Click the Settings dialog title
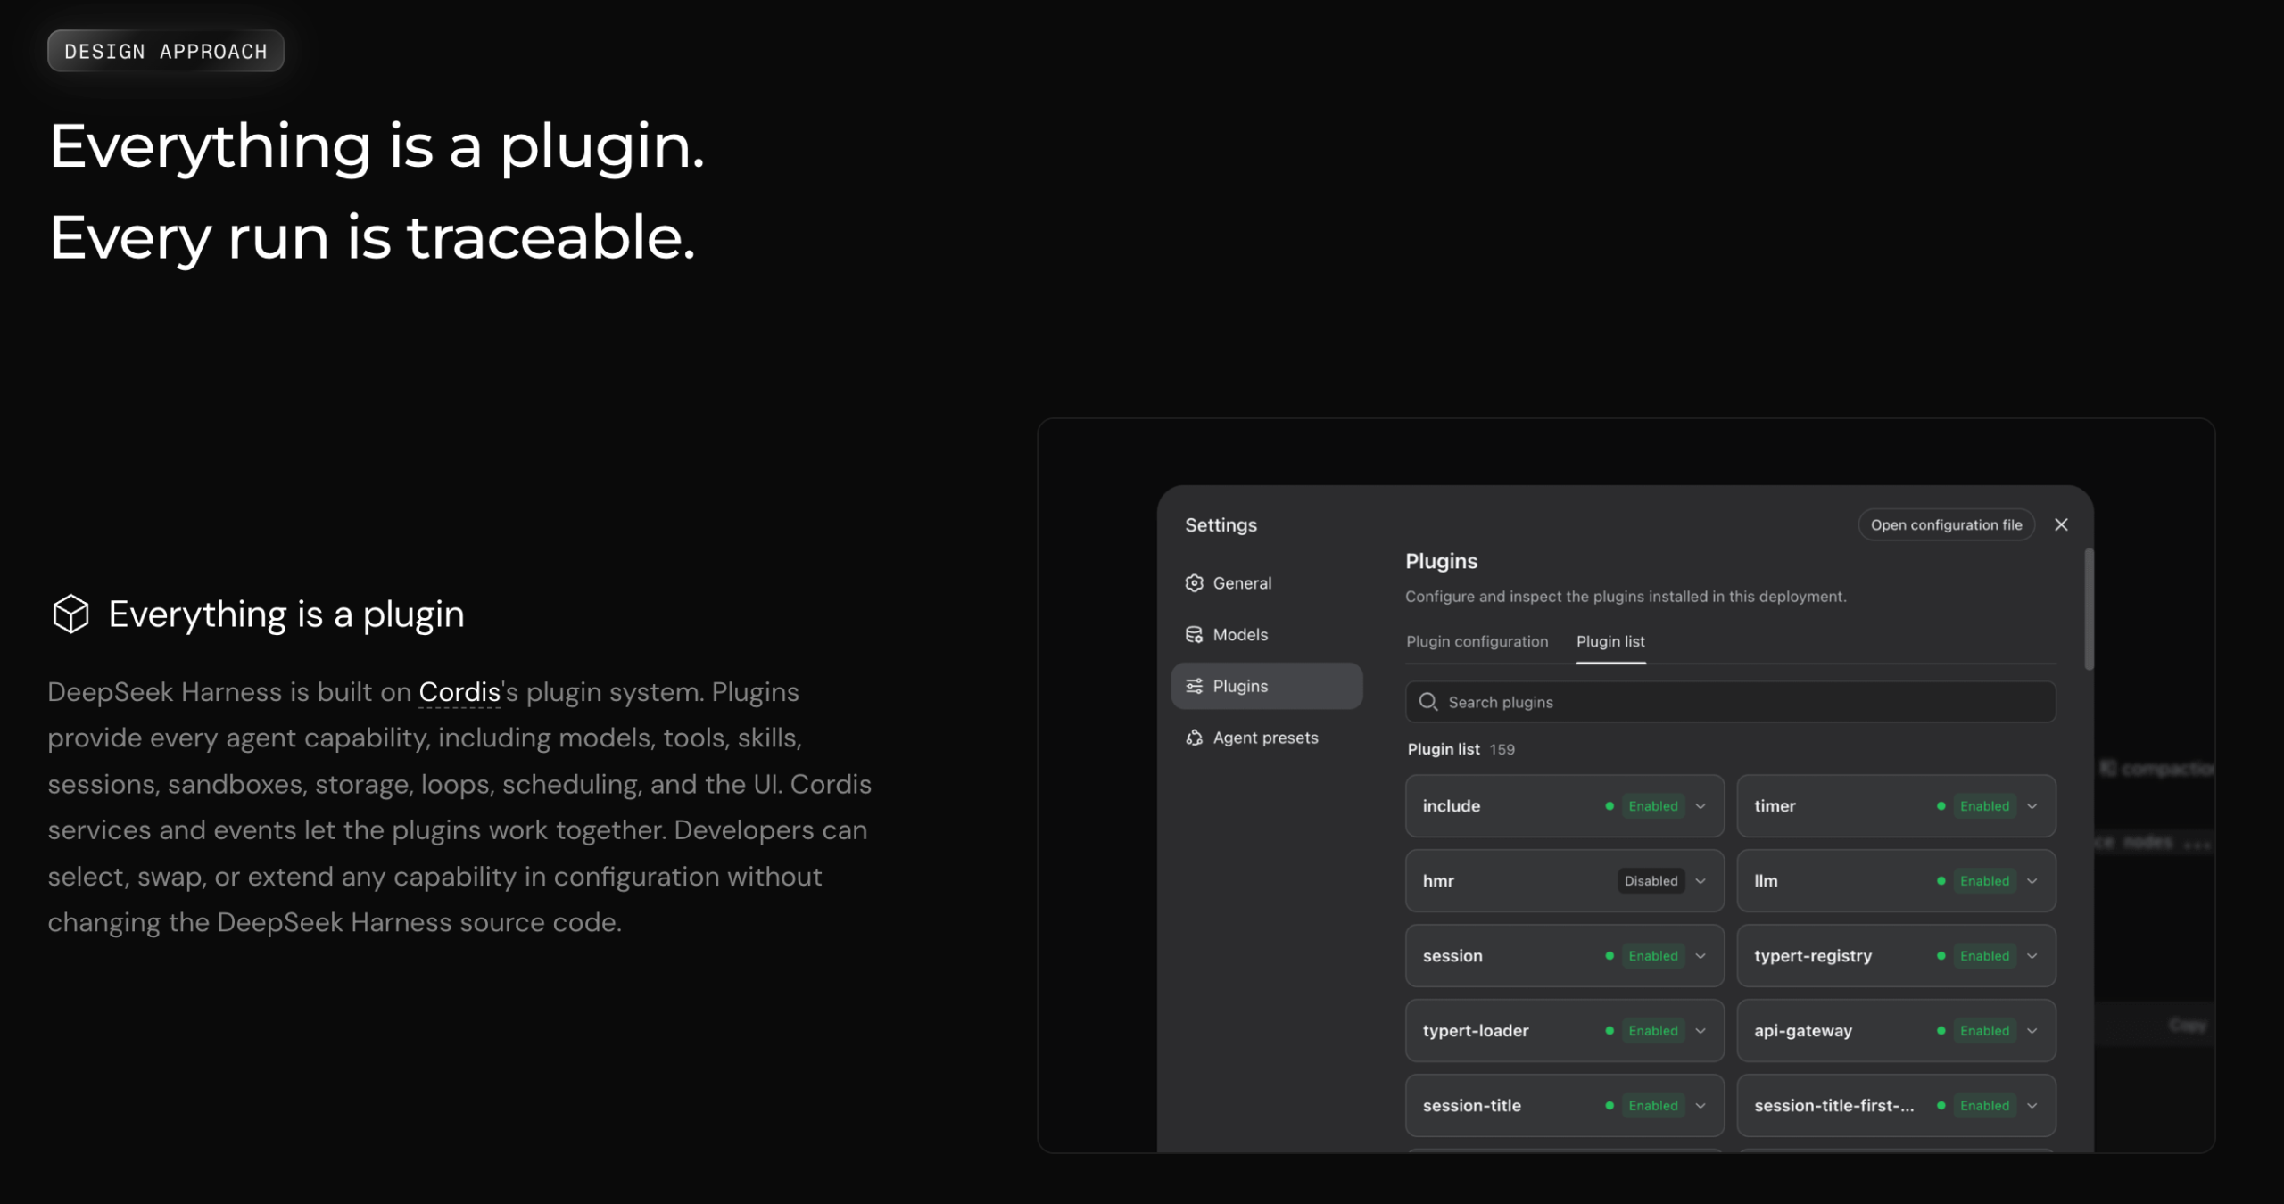The image size is (2284, 1204). coord(1221,525)
